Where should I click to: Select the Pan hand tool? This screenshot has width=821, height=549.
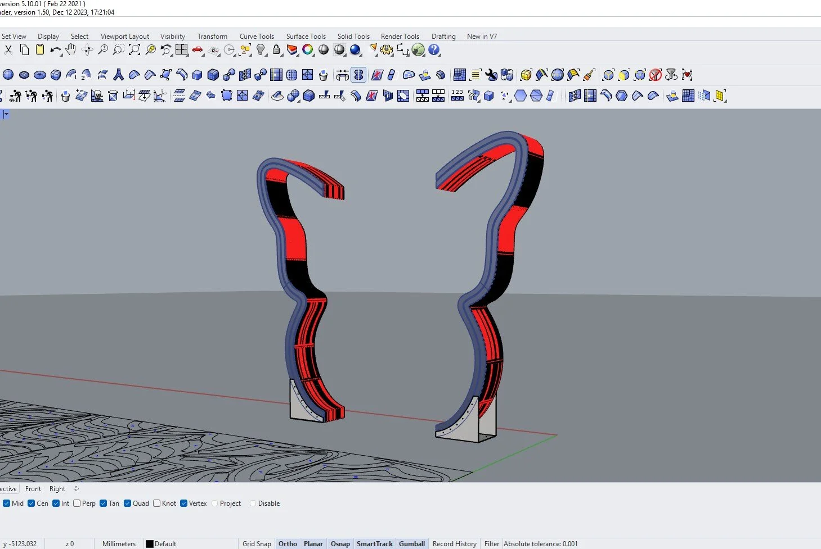71,50
